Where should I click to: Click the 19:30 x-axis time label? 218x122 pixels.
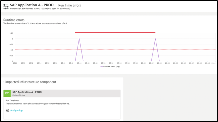point(23,63)
